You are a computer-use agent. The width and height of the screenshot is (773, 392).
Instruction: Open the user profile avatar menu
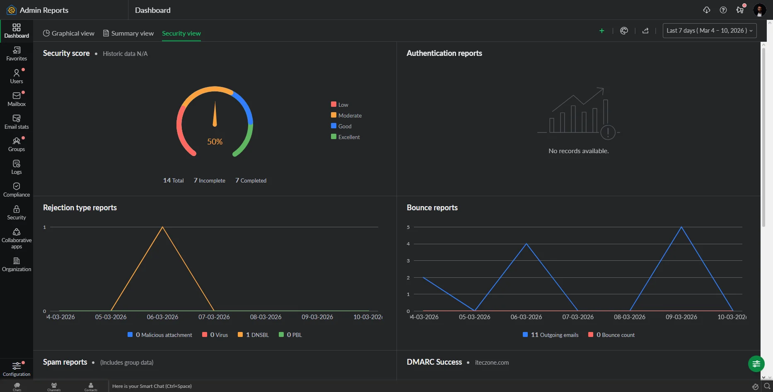(760, 10)
